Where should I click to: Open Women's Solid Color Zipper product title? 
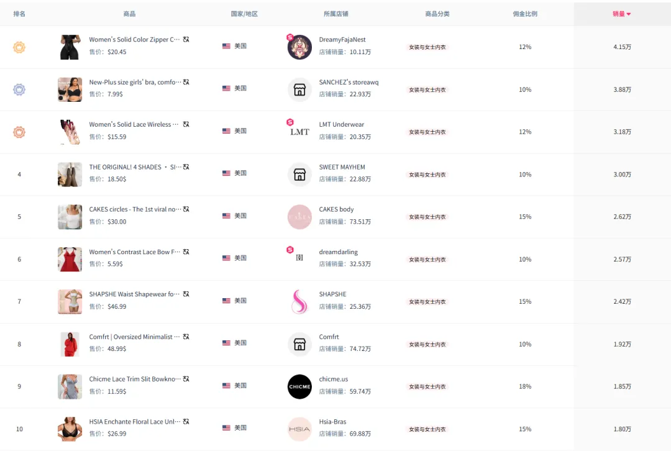[x=134, y=39]
